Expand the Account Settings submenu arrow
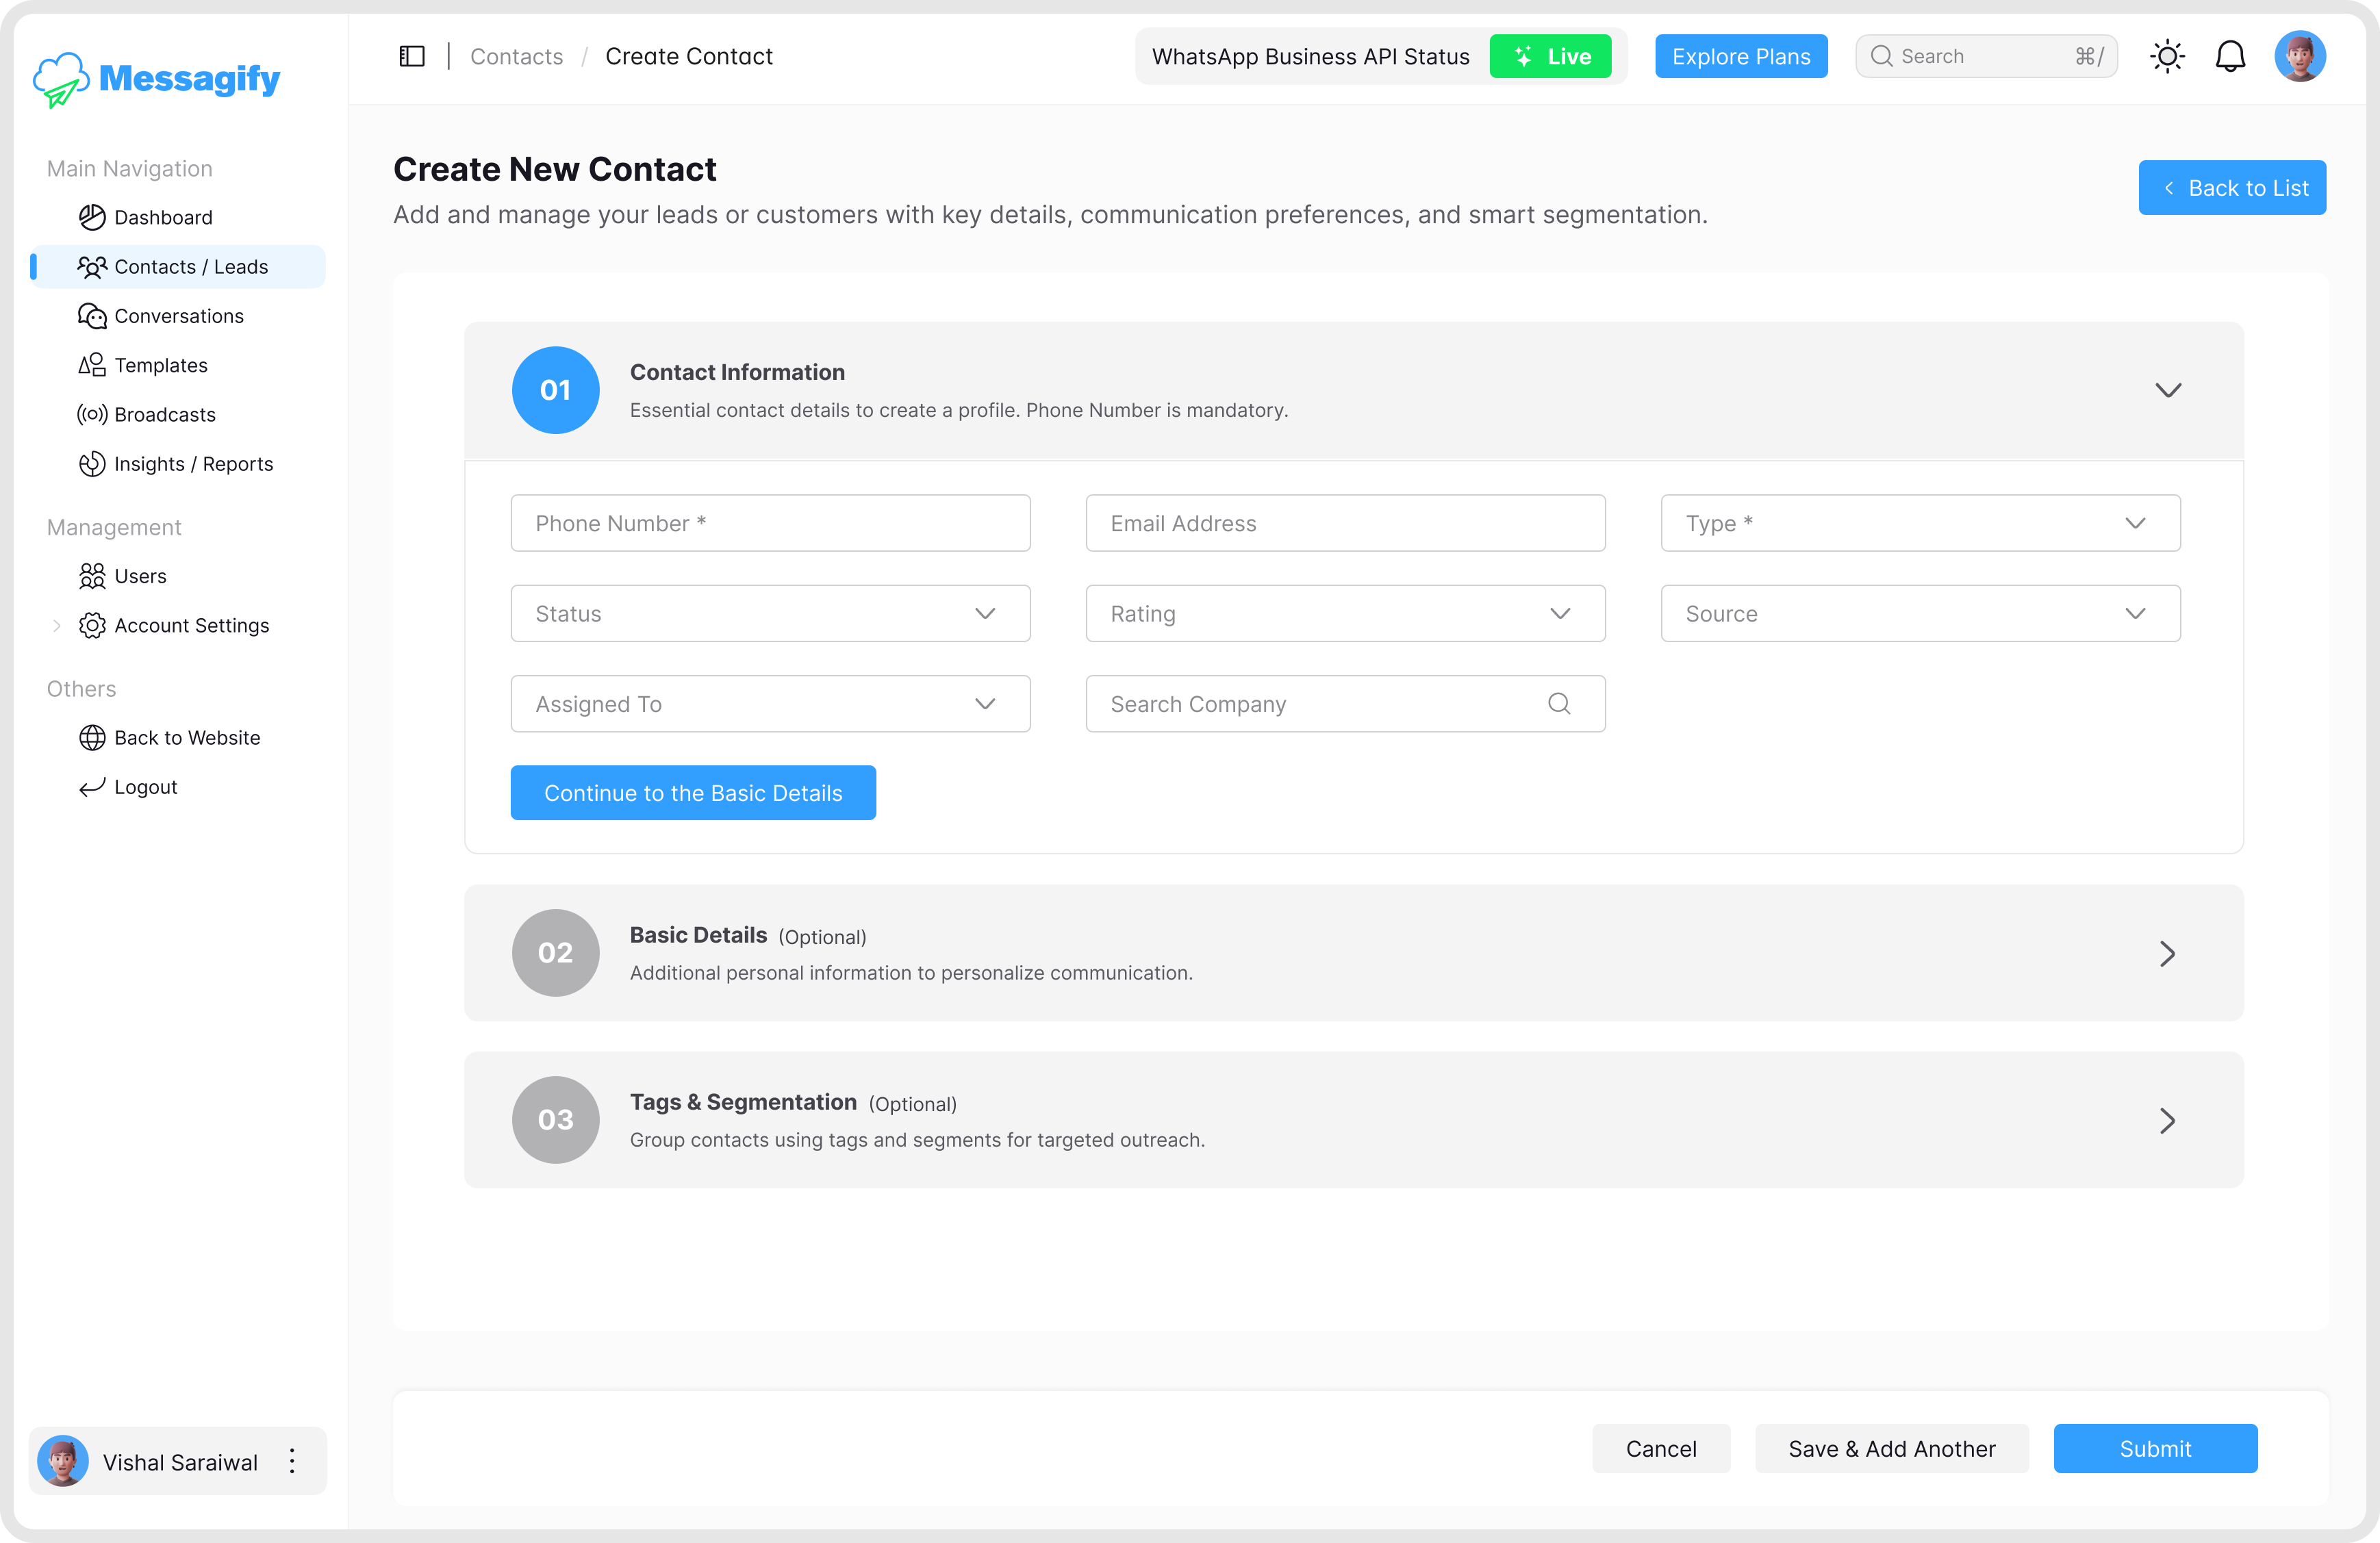This screenshot has width=2380, height=1543. [x=57, y=626]
